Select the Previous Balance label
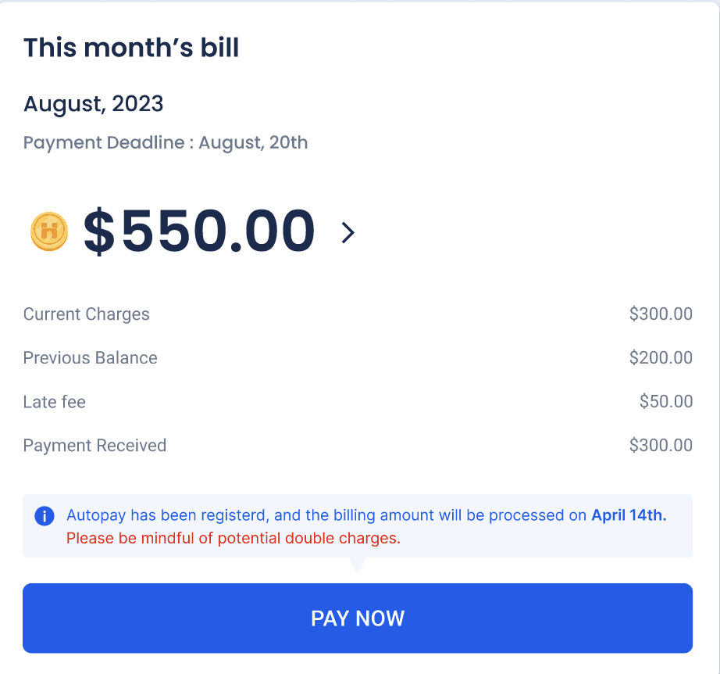 coord(91,358)
